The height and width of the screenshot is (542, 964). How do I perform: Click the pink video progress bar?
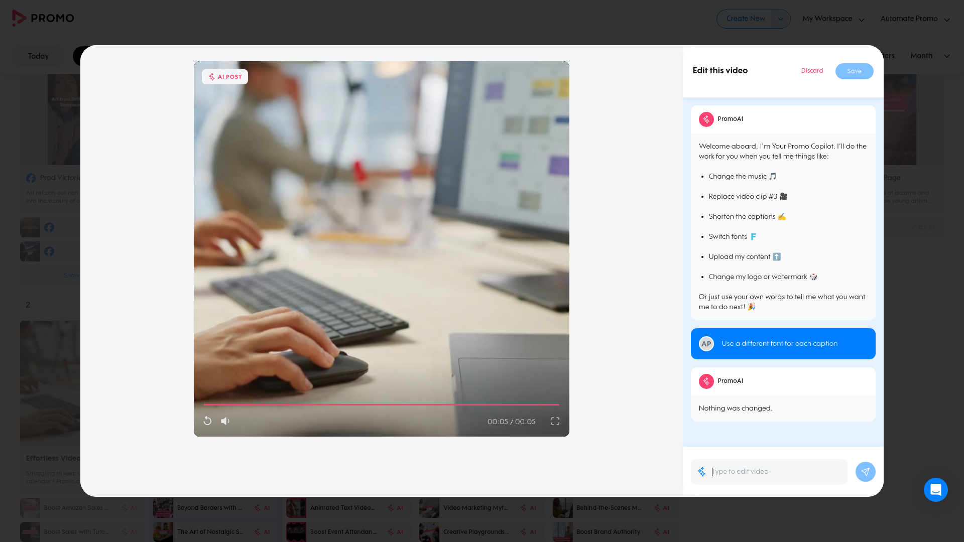[381, 404]
